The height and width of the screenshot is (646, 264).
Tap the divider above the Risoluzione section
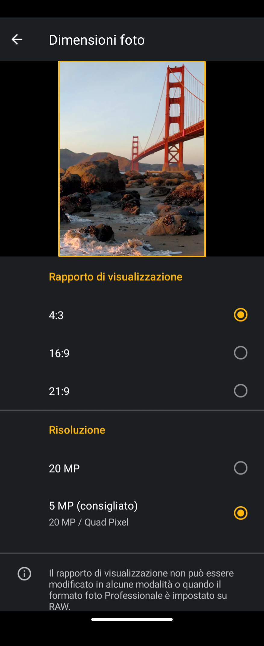tap(132, 410)
